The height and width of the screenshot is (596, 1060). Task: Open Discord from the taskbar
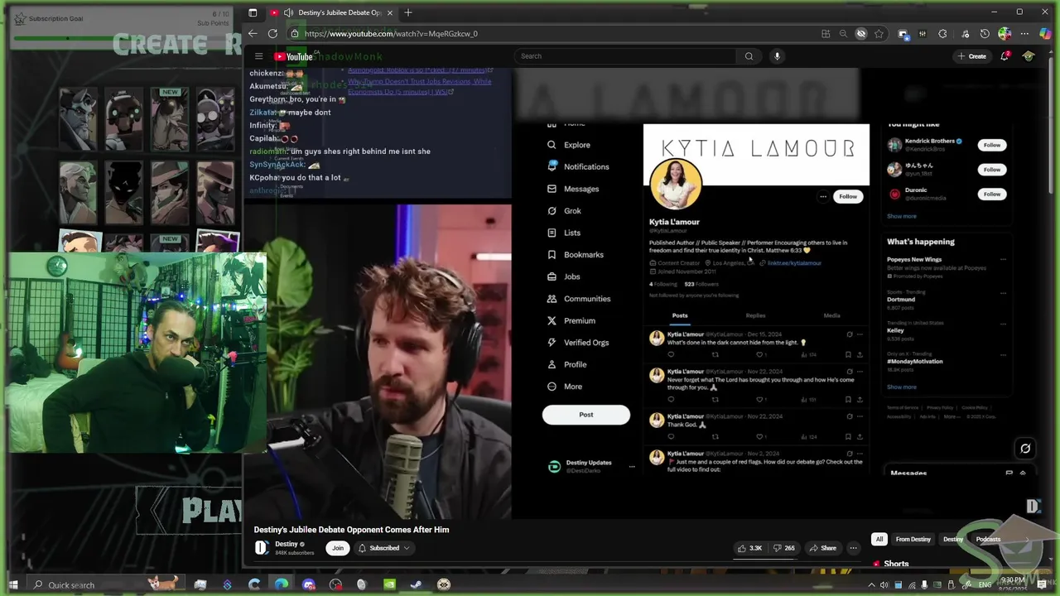pyautogui.click(x=309, y=585)
